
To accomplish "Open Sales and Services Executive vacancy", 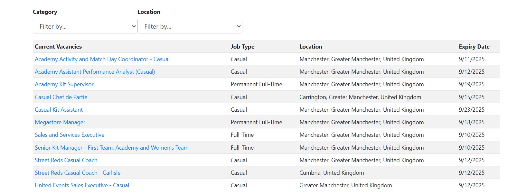I will click(70, 135).
